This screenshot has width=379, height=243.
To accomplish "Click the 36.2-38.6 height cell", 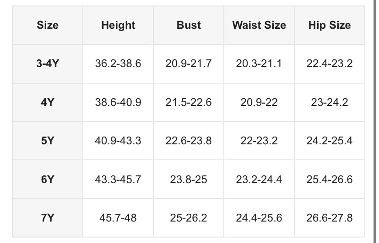I will tap(118, 63).
